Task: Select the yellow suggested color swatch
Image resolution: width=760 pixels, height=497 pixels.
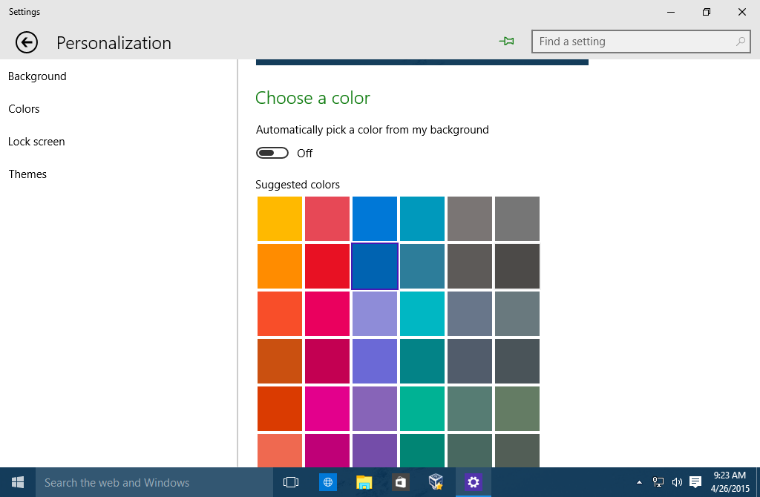Action: pyautogui.click(x=279, y=218)
